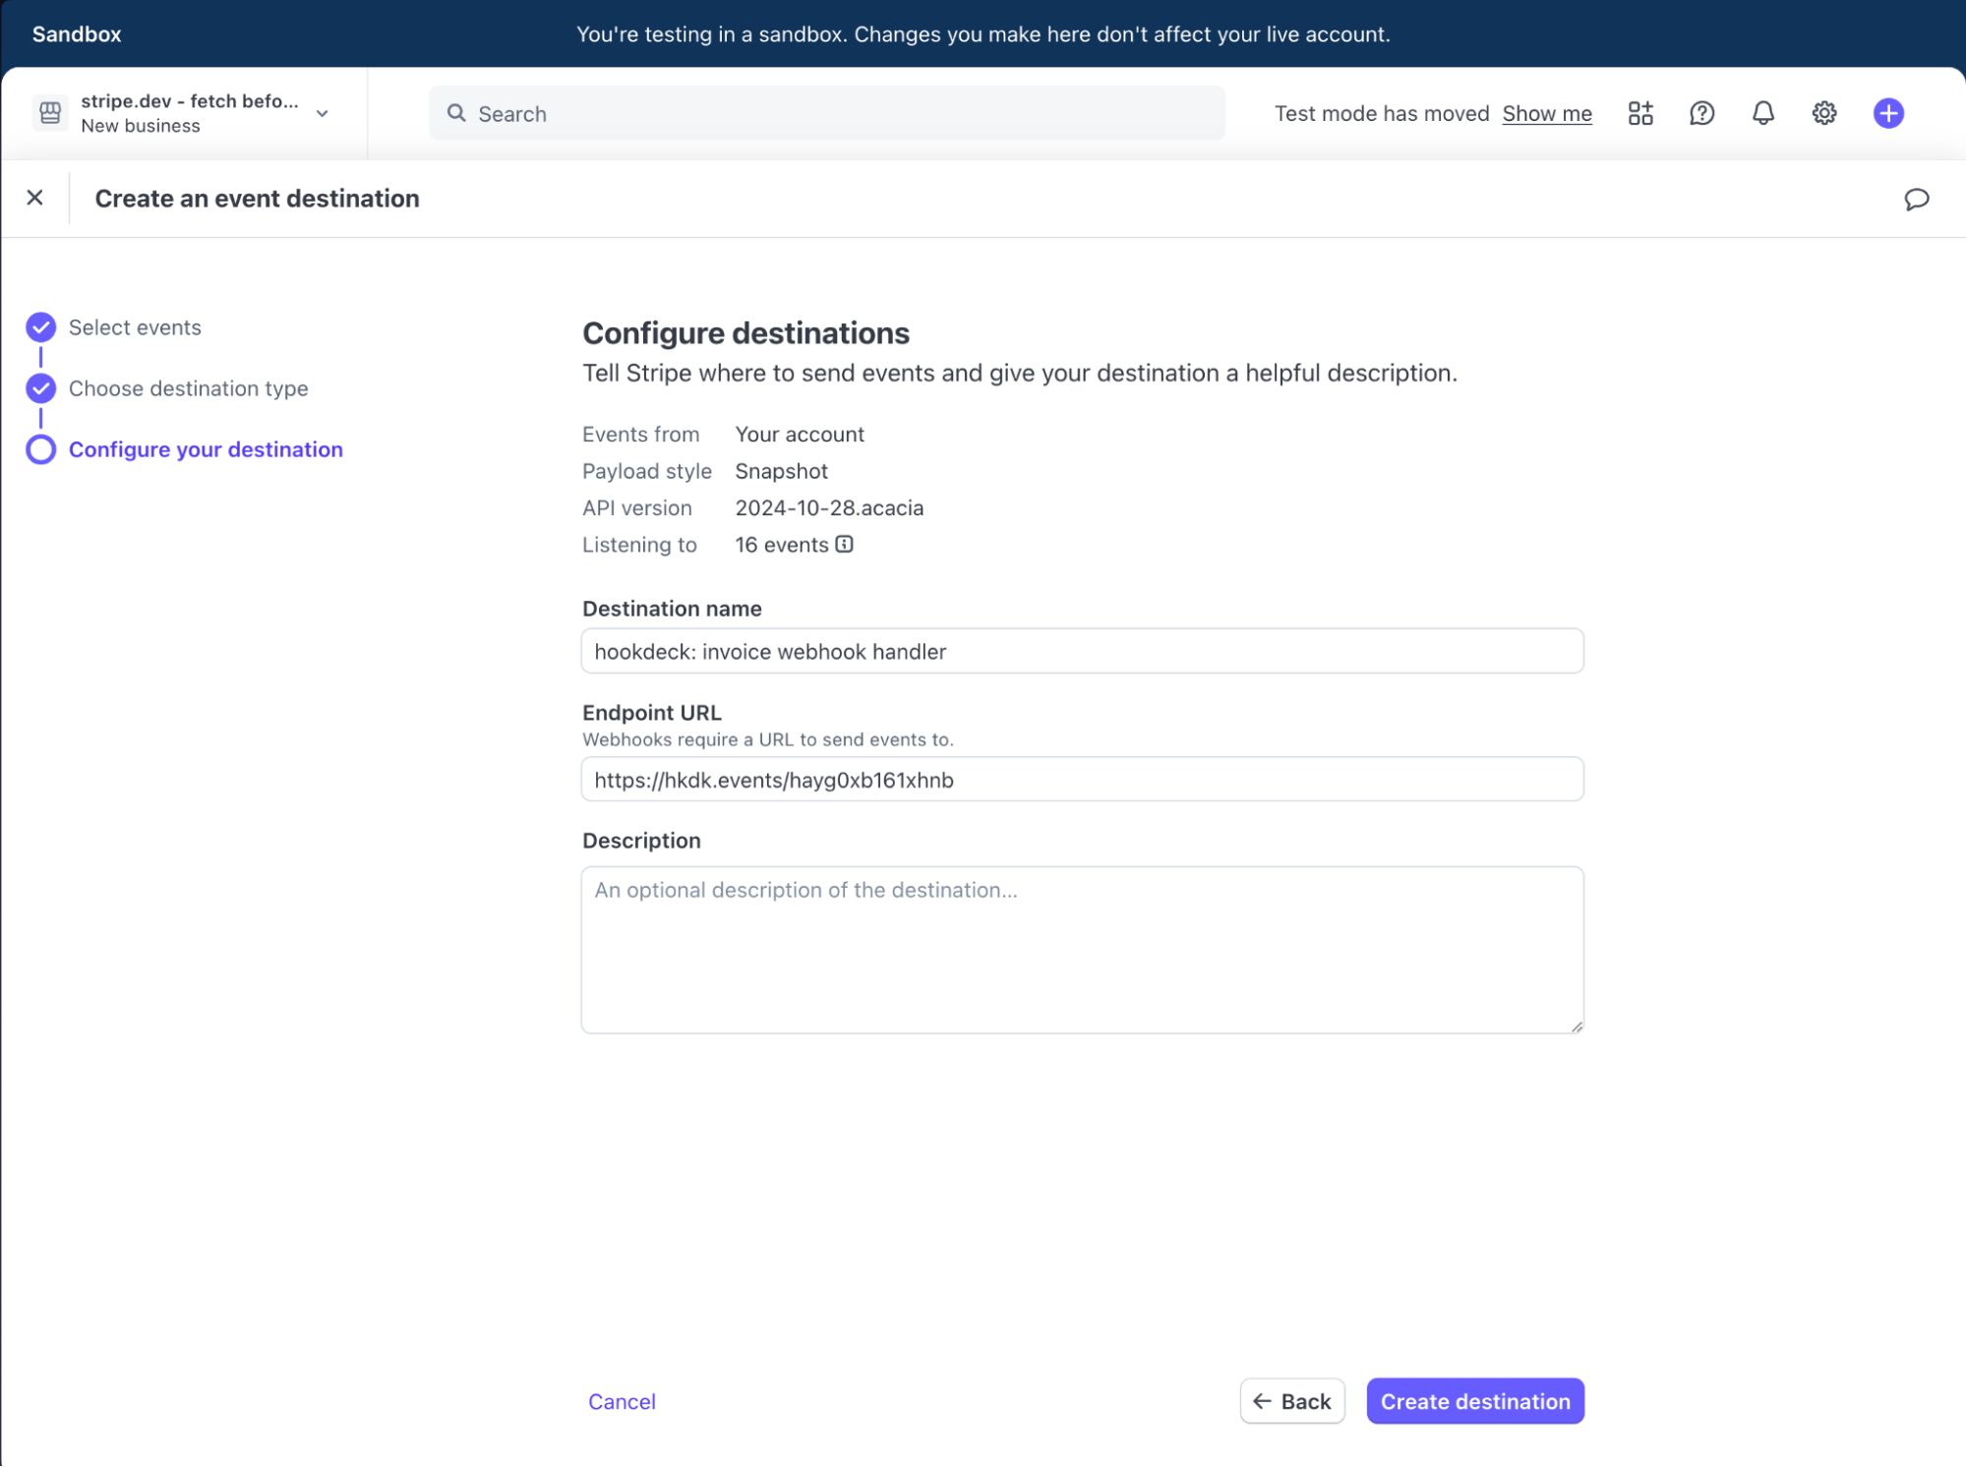Image resolution: width=1966 pixels, height=1467 pixels.
Task: Click the info icon beside 16 events
Action: point(844,544)
